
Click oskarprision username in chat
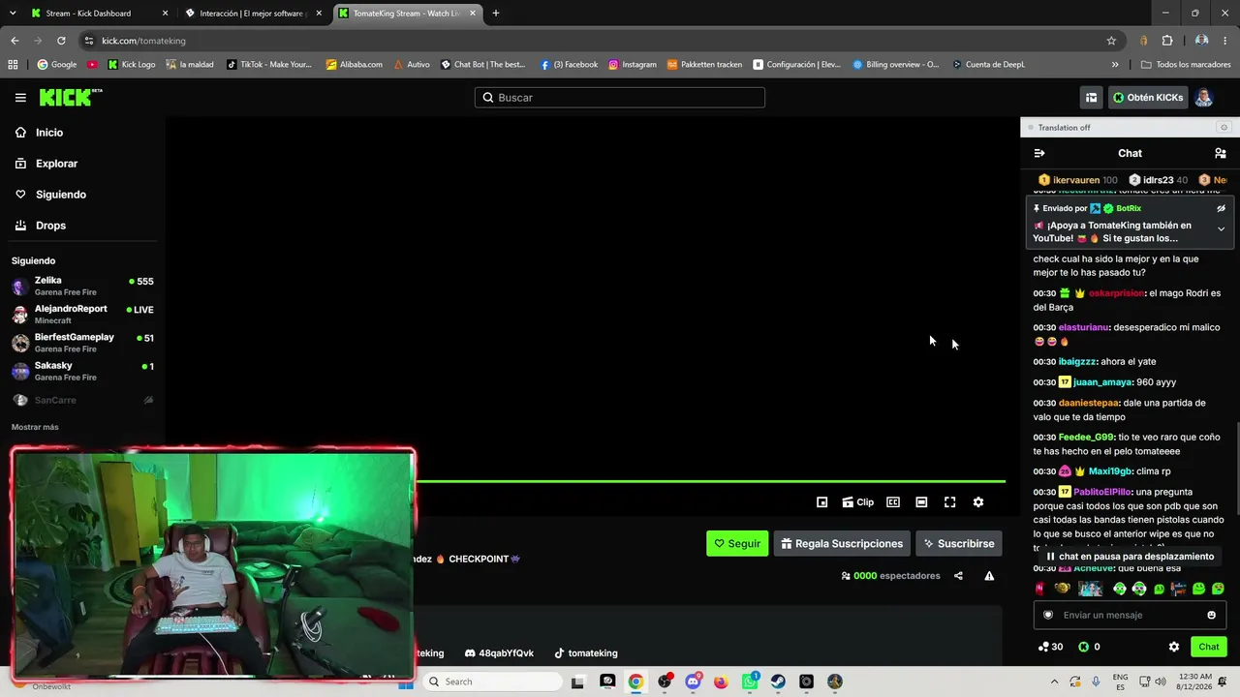[1116, 293]
